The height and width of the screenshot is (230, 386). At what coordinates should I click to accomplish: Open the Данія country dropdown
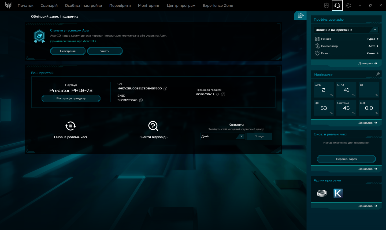(x=222, y=137)
